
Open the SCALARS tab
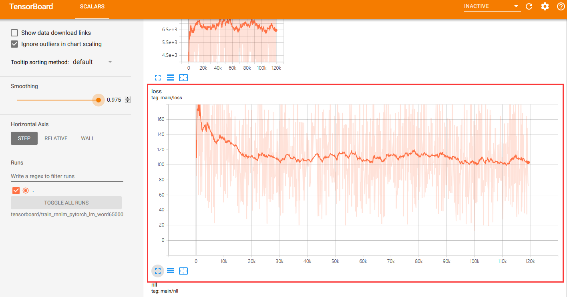92,6
